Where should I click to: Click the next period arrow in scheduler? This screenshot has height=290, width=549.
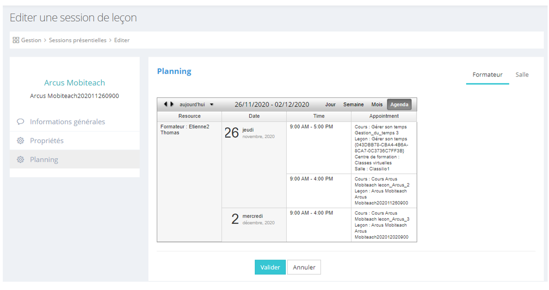click(172, 105)
